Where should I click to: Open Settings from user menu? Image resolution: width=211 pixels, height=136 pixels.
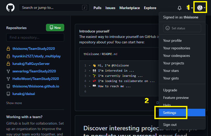point(182,113)
